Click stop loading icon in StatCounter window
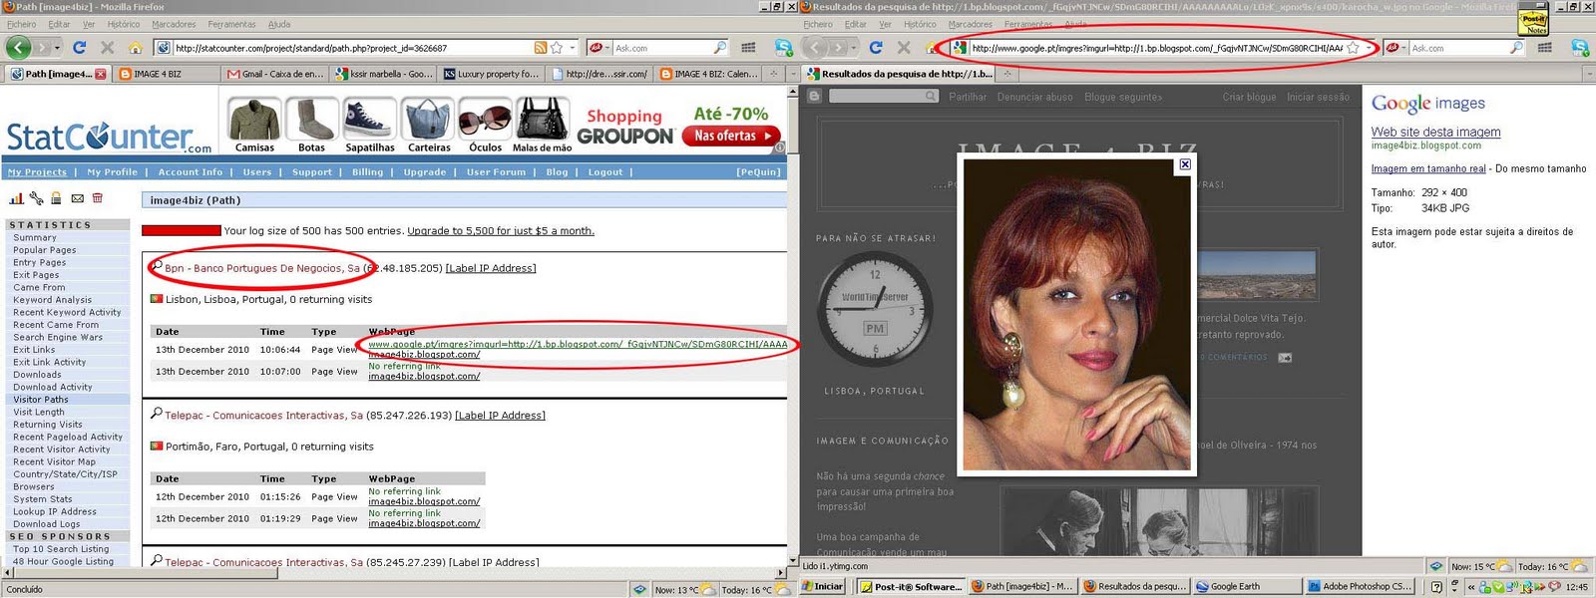Screen dimensions: 1596x598 pyautogui.click(x=107, y=47)
